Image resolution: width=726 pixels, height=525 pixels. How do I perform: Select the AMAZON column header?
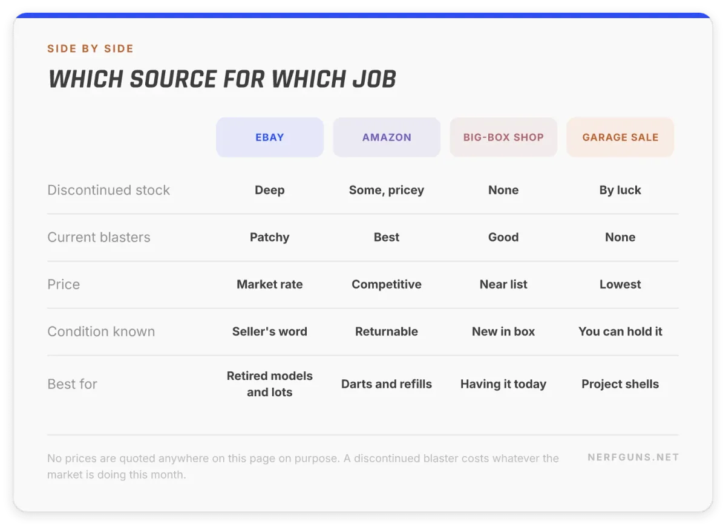(x=387, y=137)
